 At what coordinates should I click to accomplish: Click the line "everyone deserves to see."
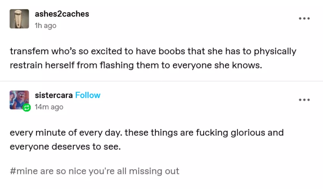point(65,147)
